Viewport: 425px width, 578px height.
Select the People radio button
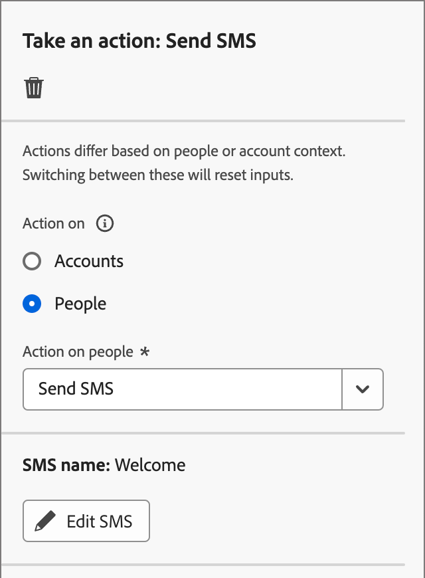click(x=32, y=304)
